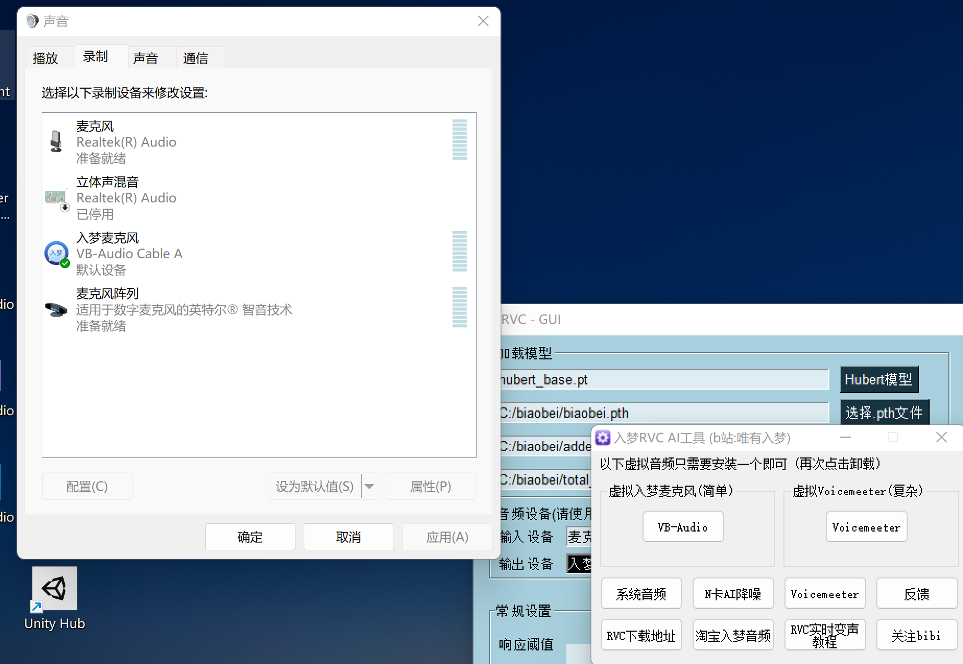
Task: Click the N卡AI降噪 button
Action: (x=733, y=594)
